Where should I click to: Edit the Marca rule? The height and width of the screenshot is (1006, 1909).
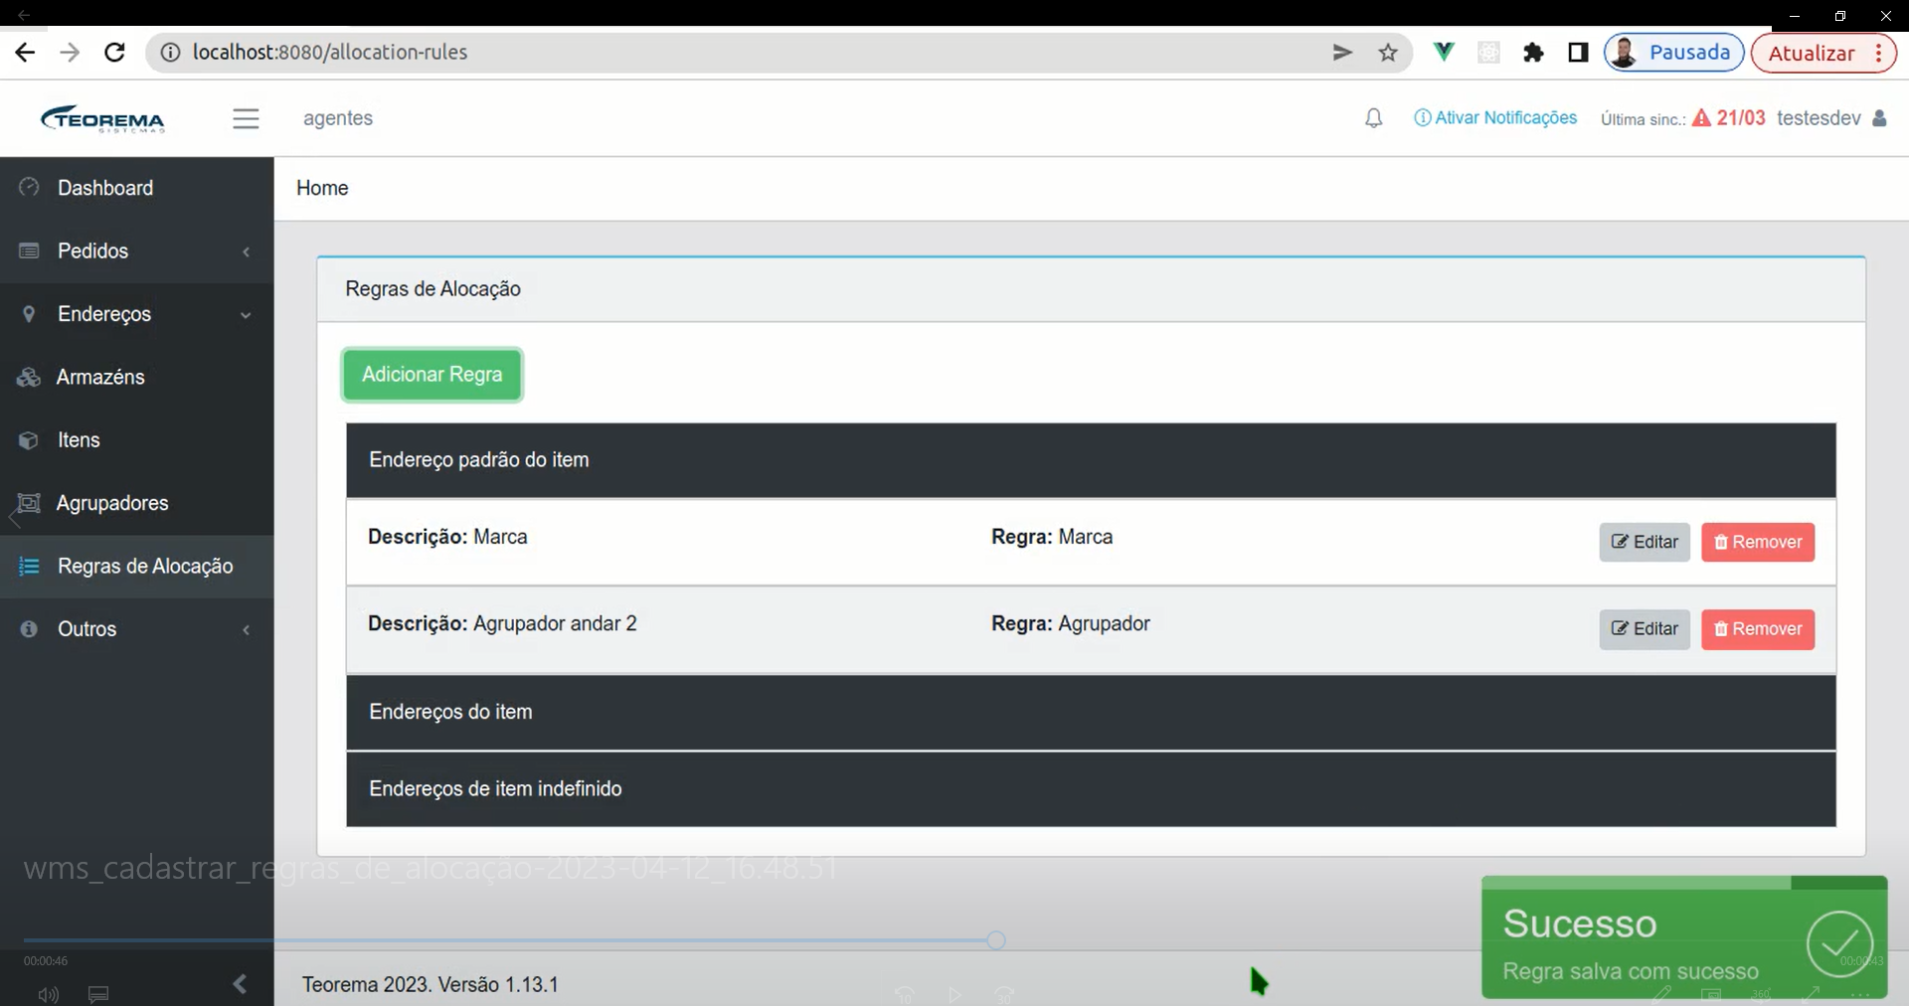click(1645, 542)
